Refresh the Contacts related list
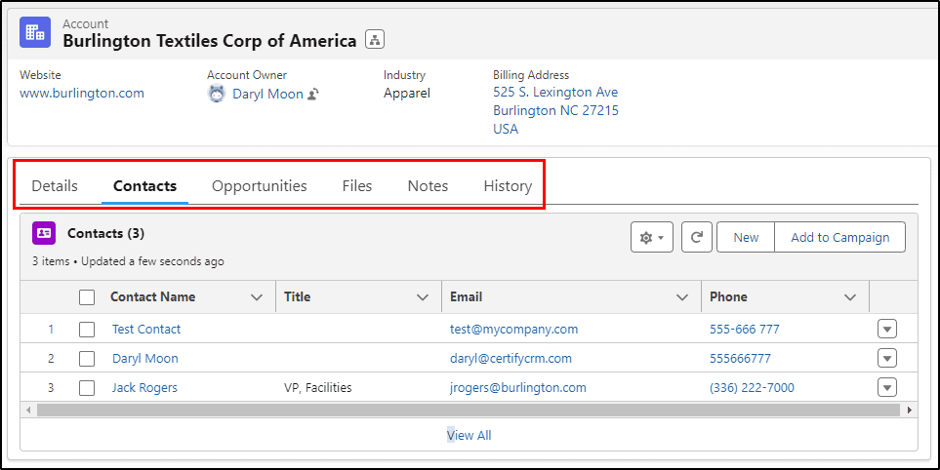 click(x=697, y=237)
